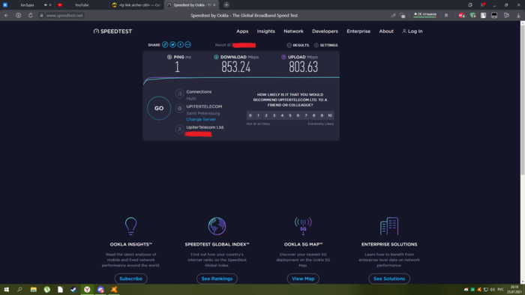Open the Insights menu
Screen dimensions: 525x295
(x=265, y=31)
